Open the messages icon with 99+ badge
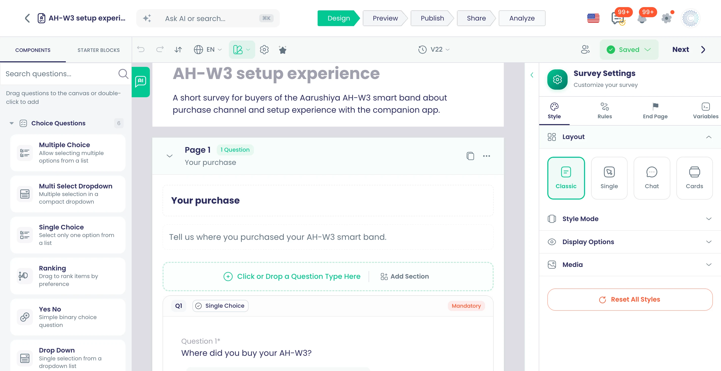 618,18
